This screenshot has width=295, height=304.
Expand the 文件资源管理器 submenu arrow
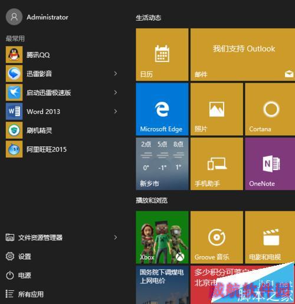point(116,237)
